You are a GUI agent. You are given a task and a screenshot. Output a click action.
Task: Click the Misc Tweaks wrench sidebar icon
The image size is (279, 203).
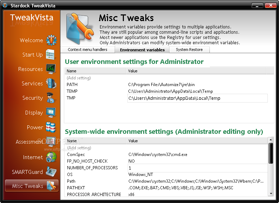click(52, 186)
